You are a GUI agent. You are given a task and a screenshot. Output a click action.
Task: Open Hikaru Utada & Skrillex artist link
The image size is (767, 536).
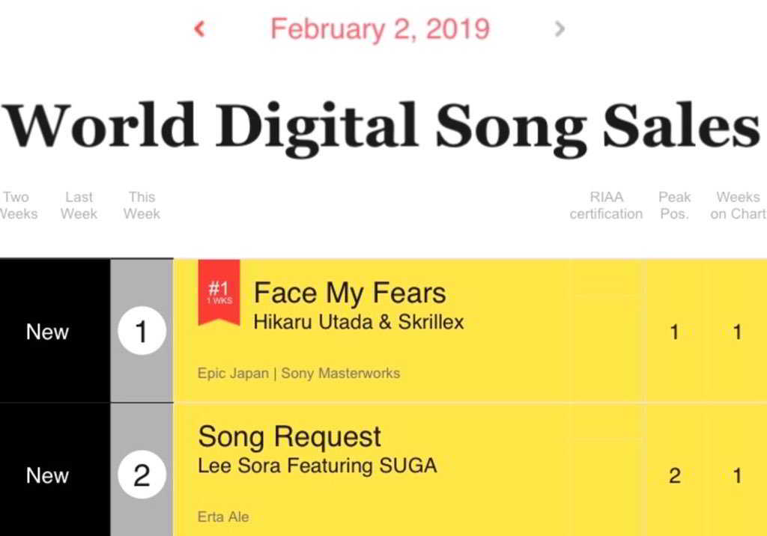click(x=359, y=322)
